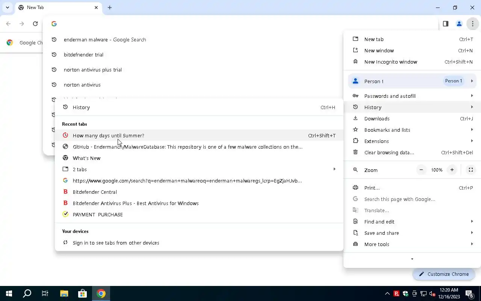Click the Bitdefender tray icon
The width and height of the screenshot is (481, 301).
tap(396, 293)
